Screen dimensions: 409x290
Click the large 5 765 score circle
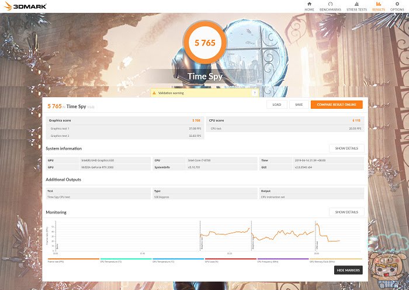[x=205, y=43]
